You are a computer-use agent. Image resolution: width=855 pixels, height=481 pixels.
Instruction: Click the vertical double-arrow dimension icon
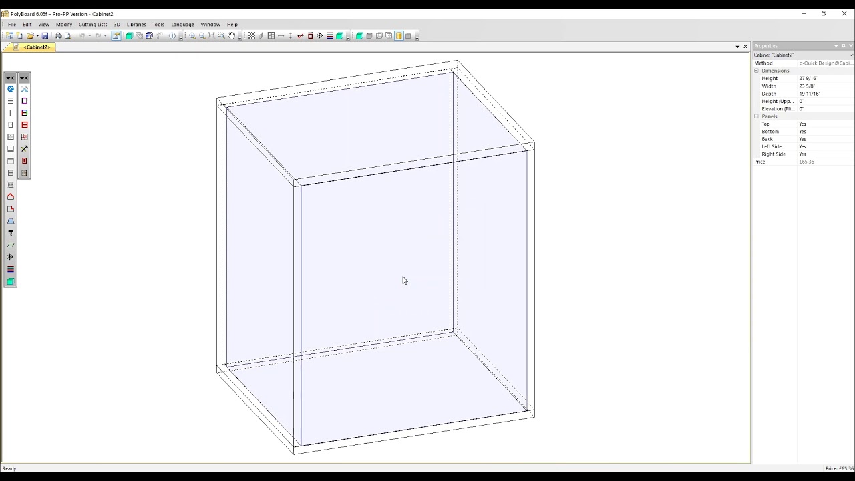tap(291, 36)
